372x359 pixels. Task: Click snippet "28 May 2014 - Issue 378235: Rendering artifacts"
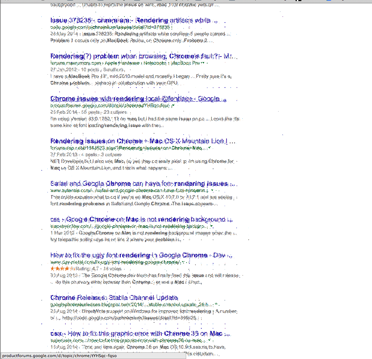140,34
